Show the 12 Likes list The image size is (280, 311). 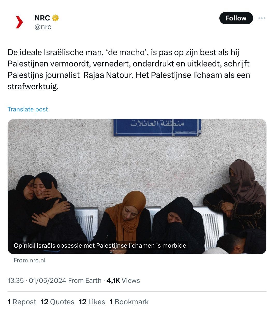tap(92, 302)
